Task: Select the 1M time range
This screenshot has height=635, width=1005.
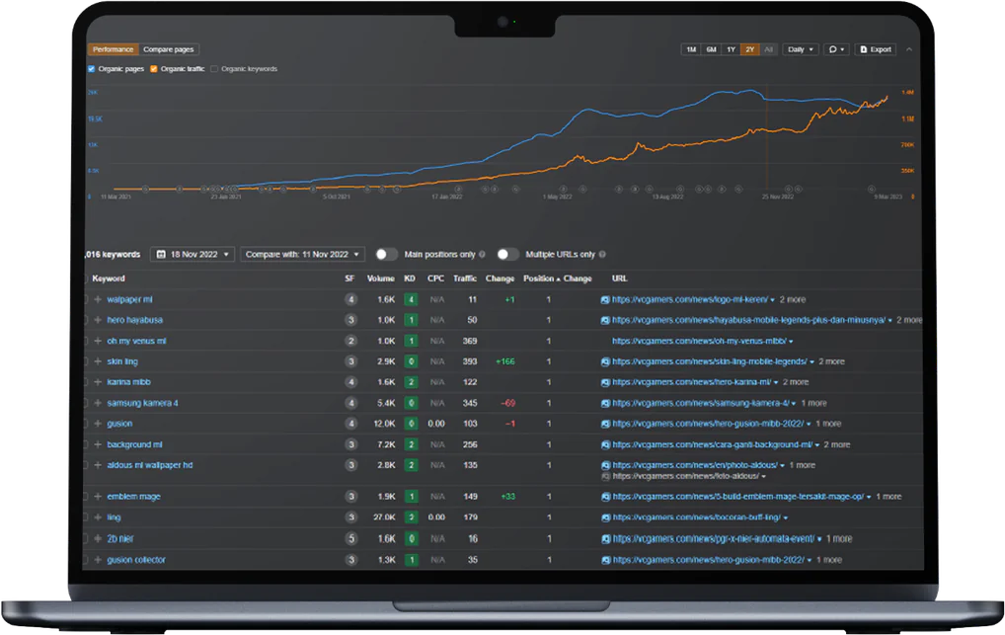Action: click(691, 49)
